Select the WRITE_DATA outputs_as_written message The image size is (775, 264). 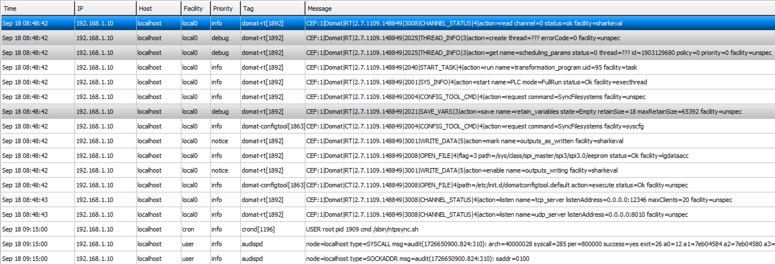tap(464, 141)
